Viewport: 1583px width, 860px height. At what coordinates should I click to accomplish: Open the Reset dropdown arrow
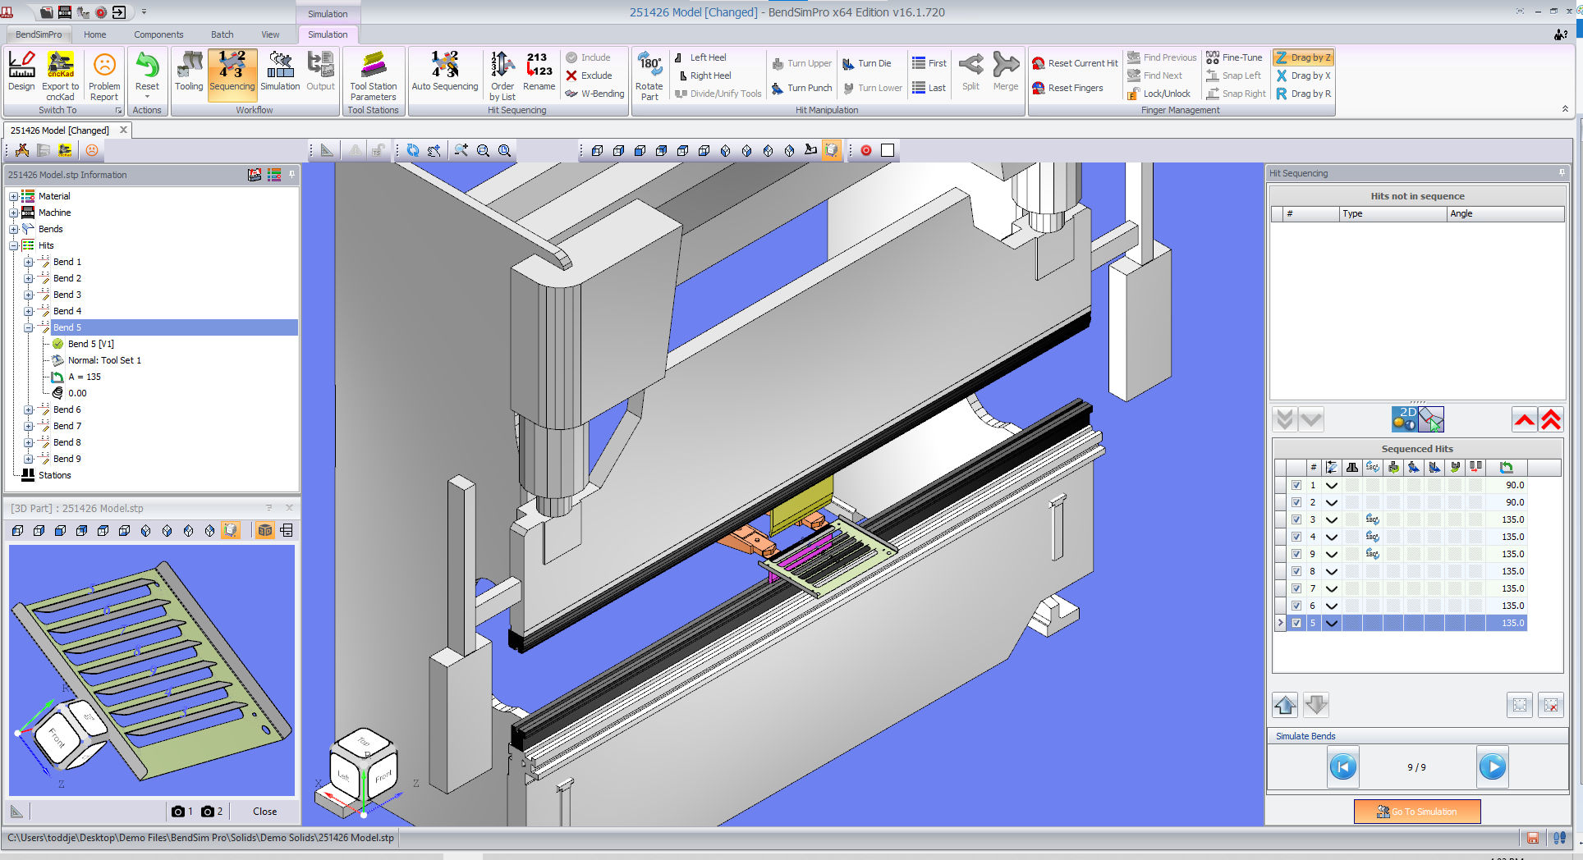(x=147, y=97)
